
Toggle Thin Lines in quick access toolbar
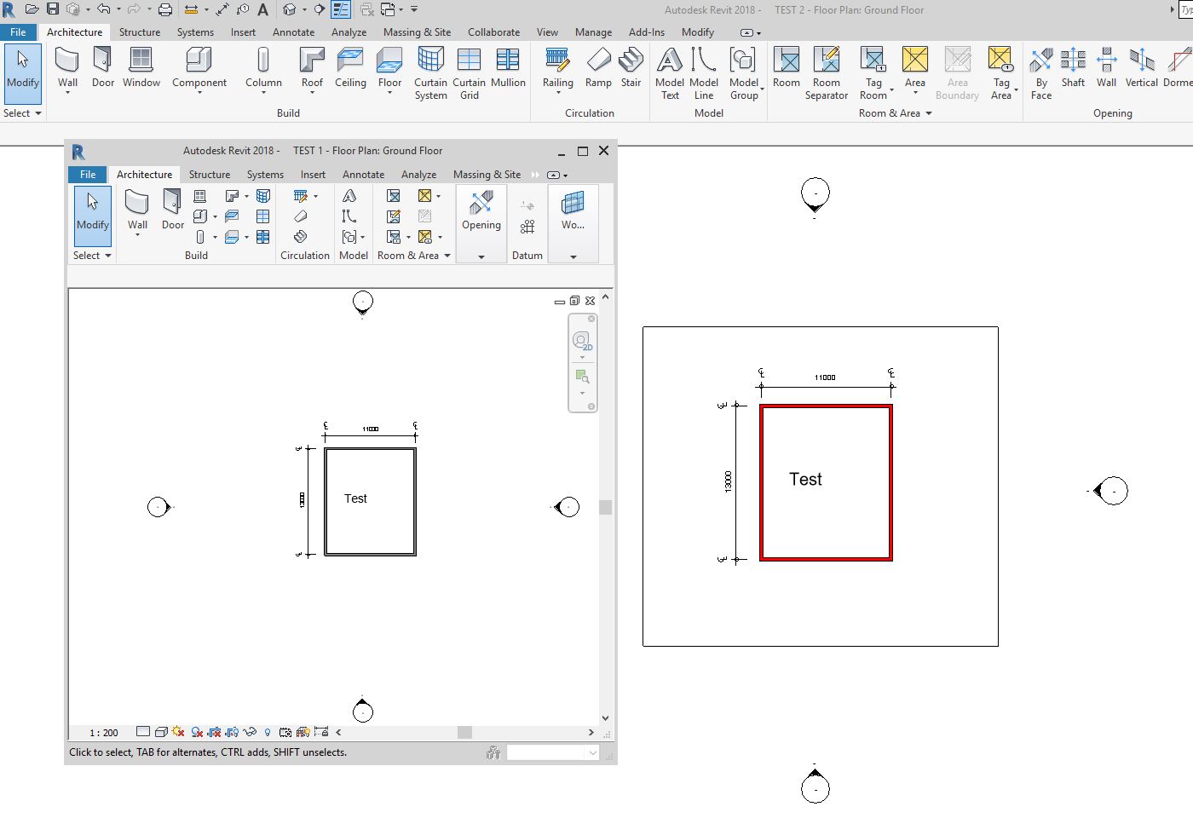pyautogui.click(x=341, y=9)
